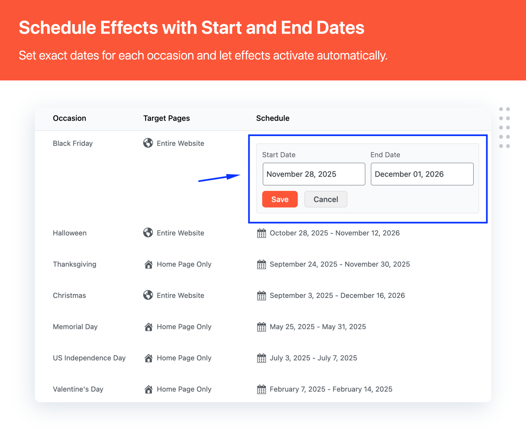526x429 pixels.
Task: Click the Occasion column header
Action: (70, 118)
